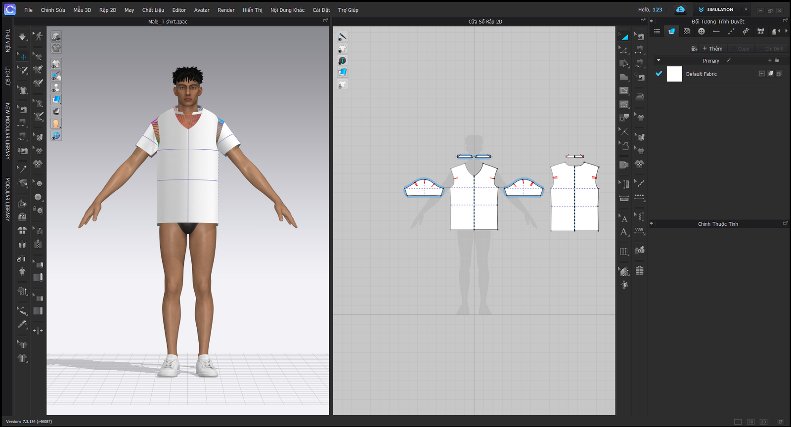Open the Render menu
This screenshot has height=427, width=791.
[226, 10]
